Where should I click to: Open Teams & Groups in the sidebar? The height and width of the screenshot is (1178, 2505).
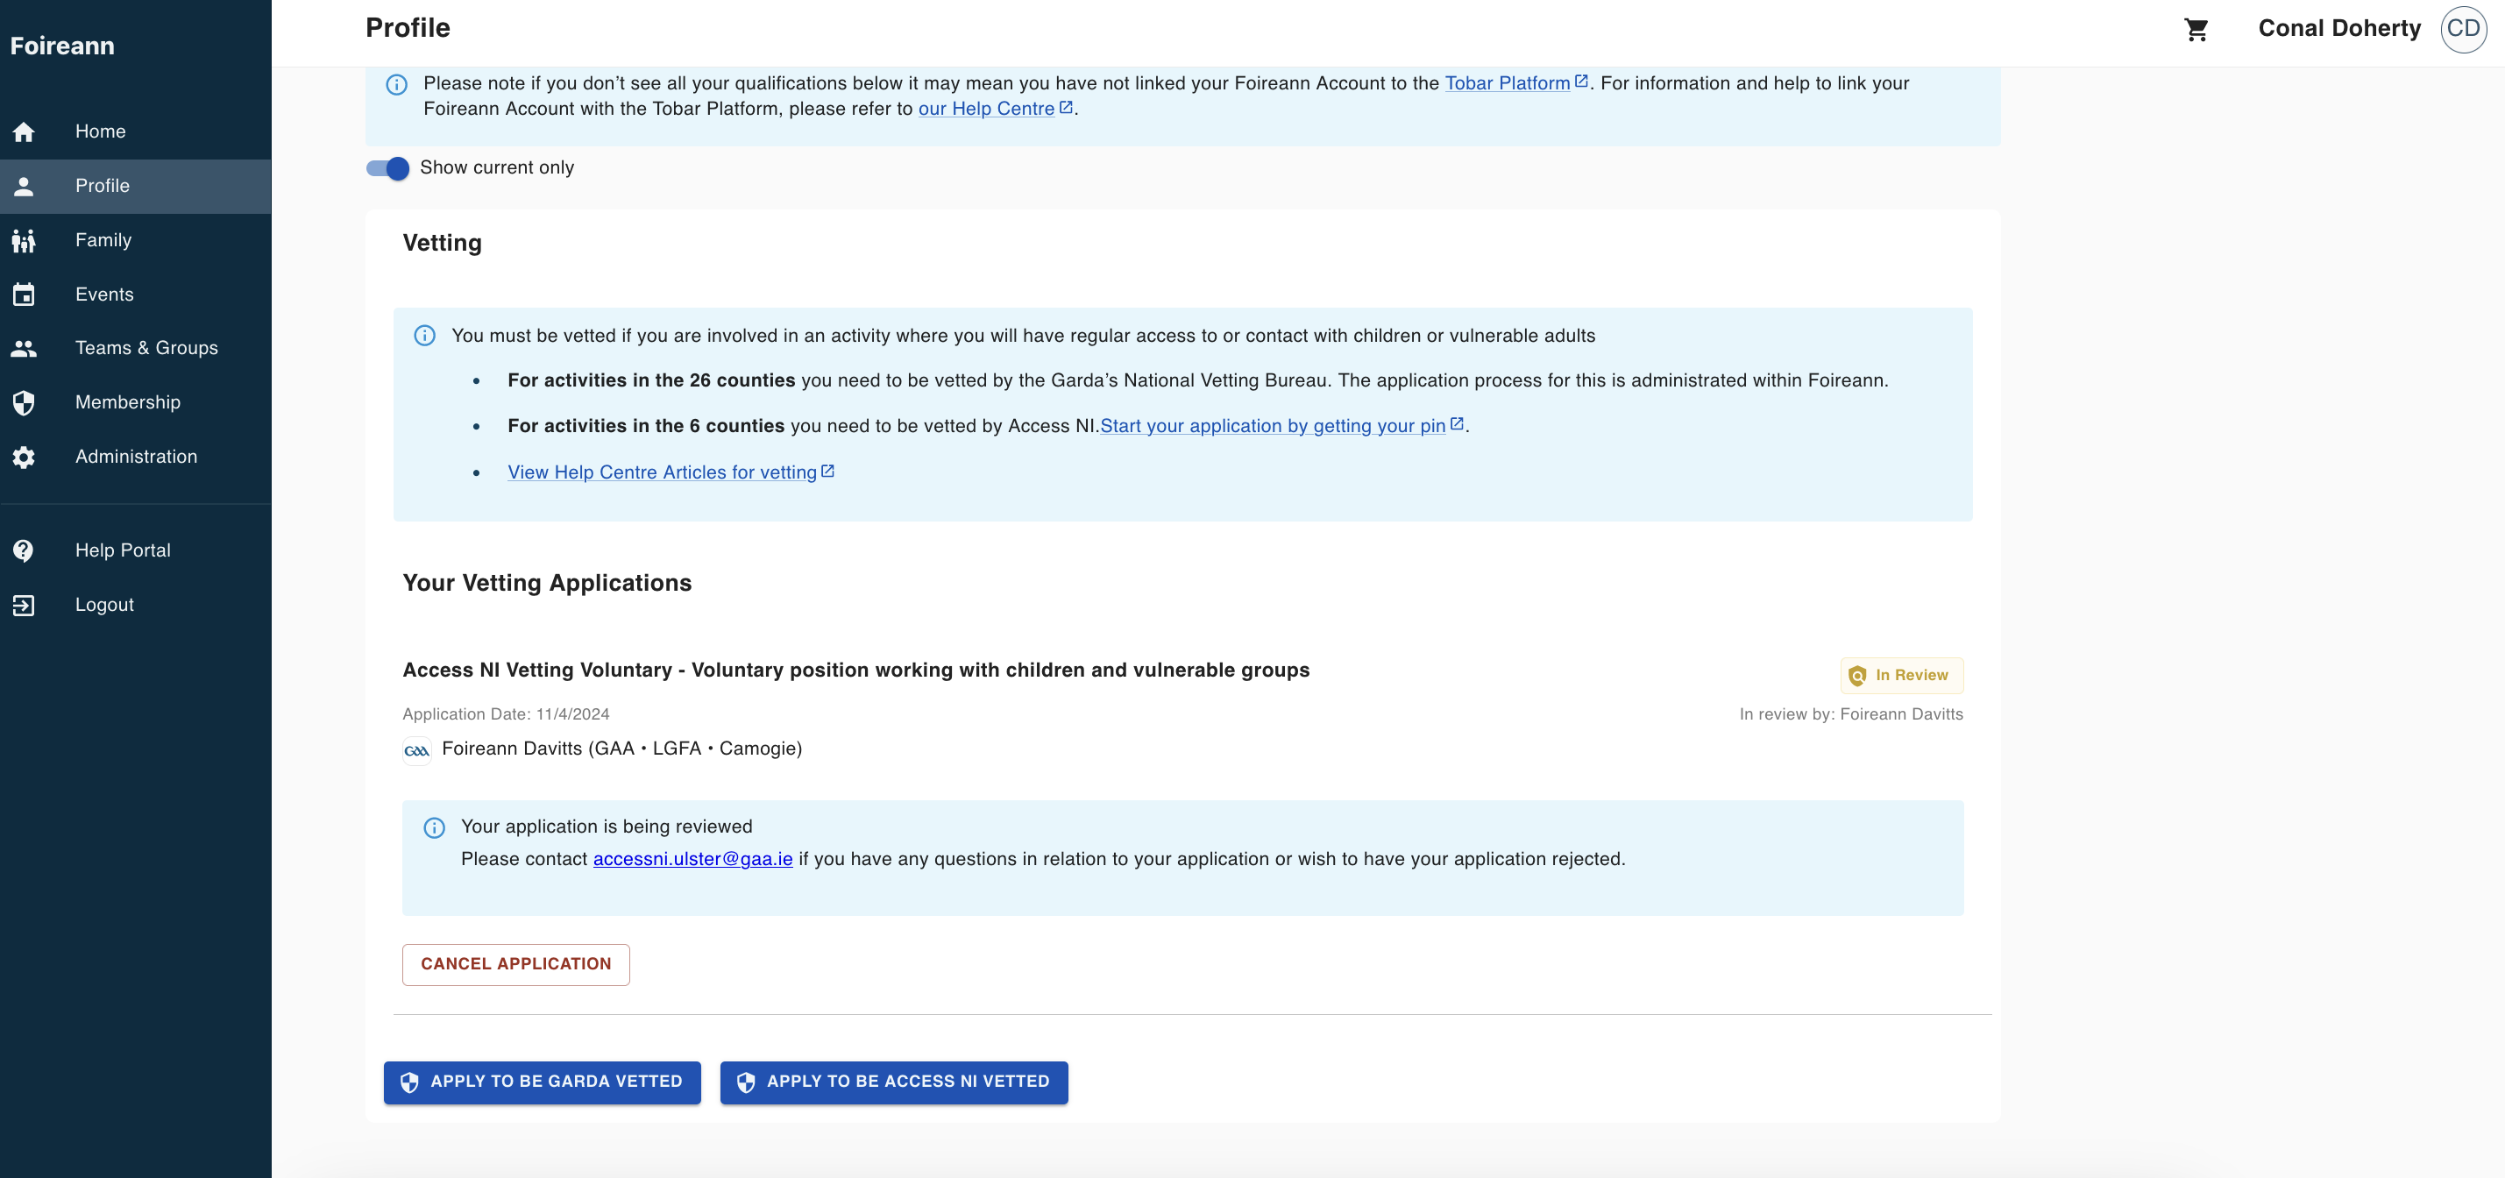136,348
